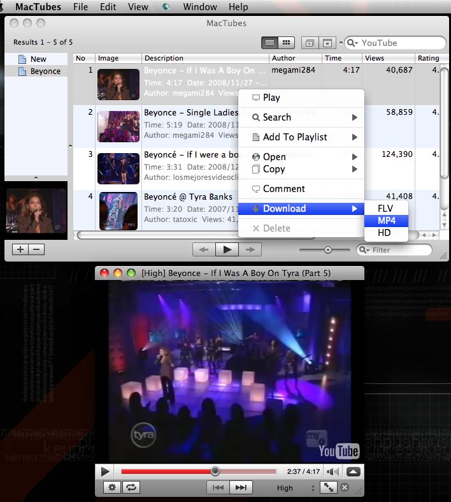451x502 pixels.
Task: Click the play button in MacTubes toolbar
Action: click(x=227, y=249)
